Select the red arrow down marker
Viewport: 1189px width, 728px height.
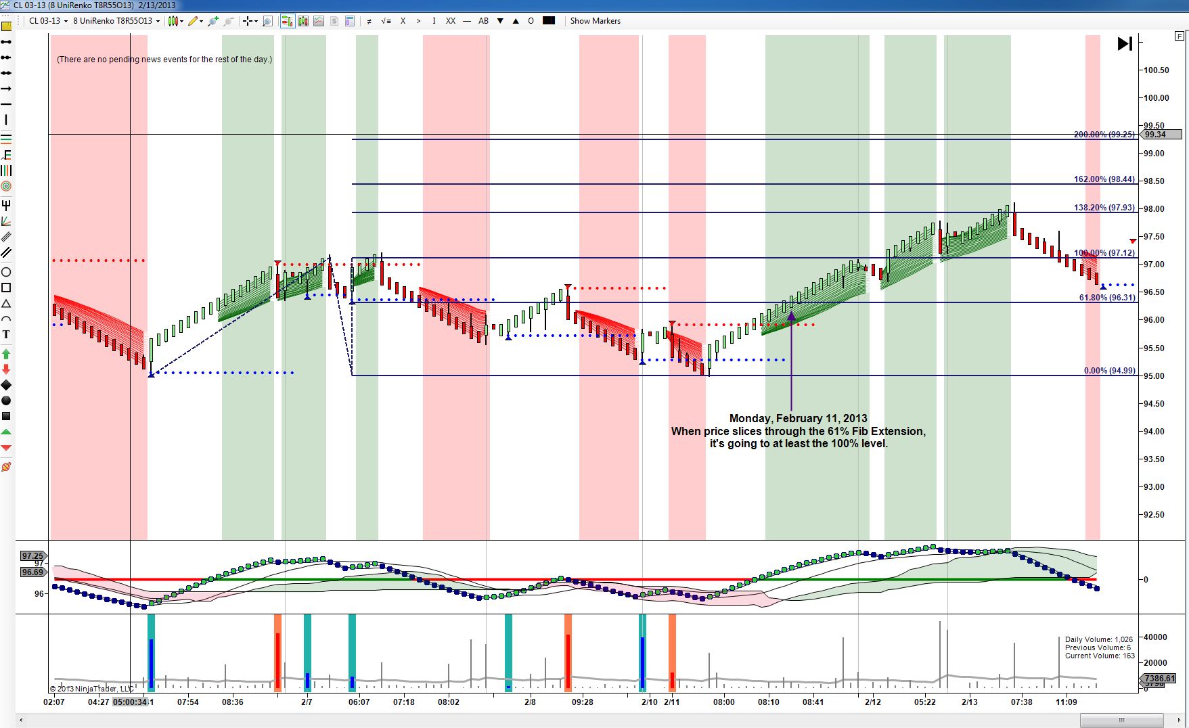point(6,369)
